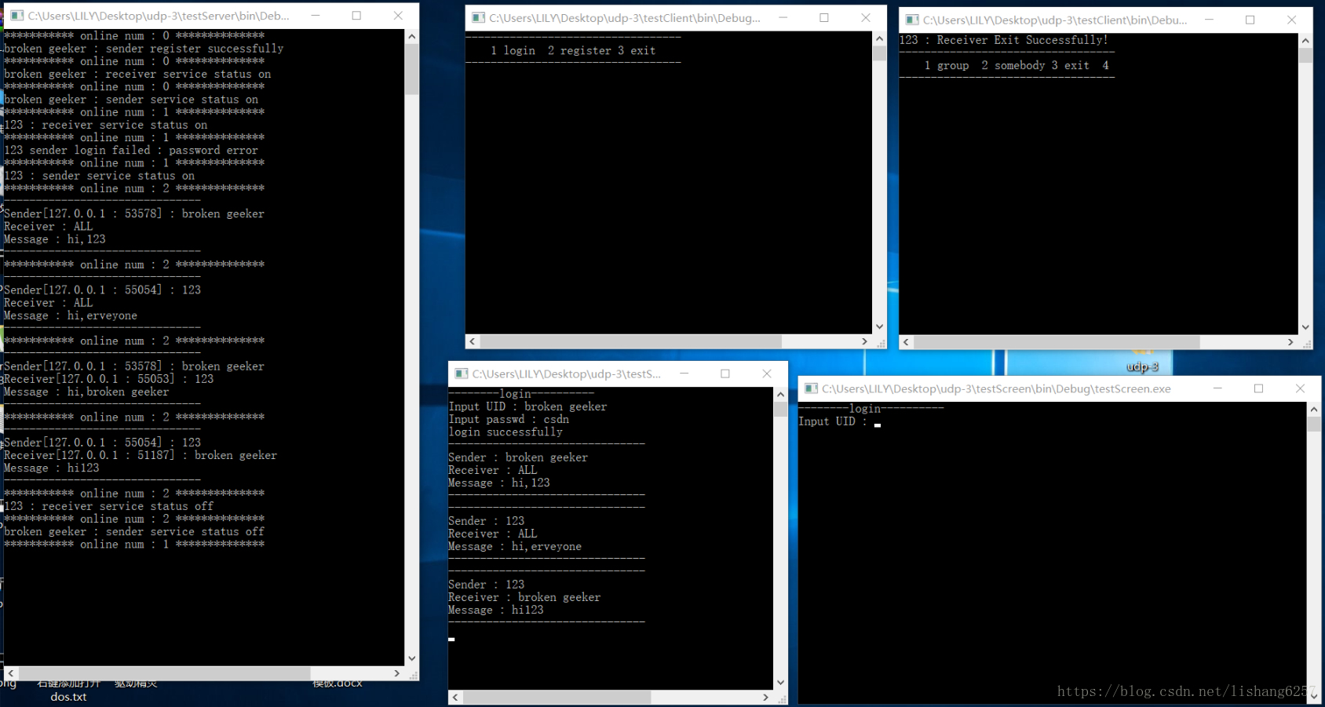Screen dimensions: 1325x707
Task: Maximize the testServer console window
Action: (356, 16)
